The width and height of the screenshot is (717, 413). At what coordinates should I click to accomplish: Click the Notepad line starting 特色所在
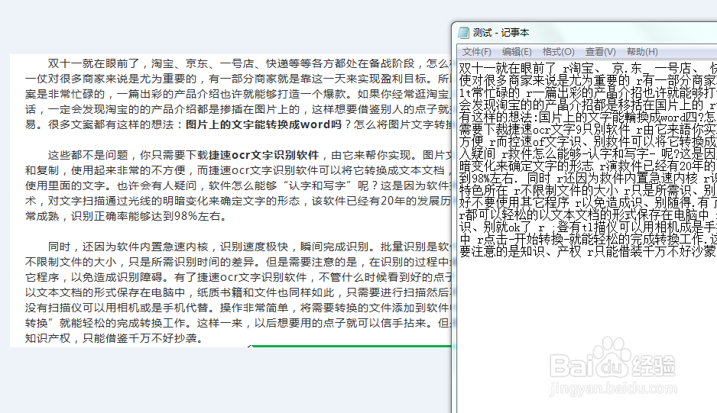(x=588, y=189)
